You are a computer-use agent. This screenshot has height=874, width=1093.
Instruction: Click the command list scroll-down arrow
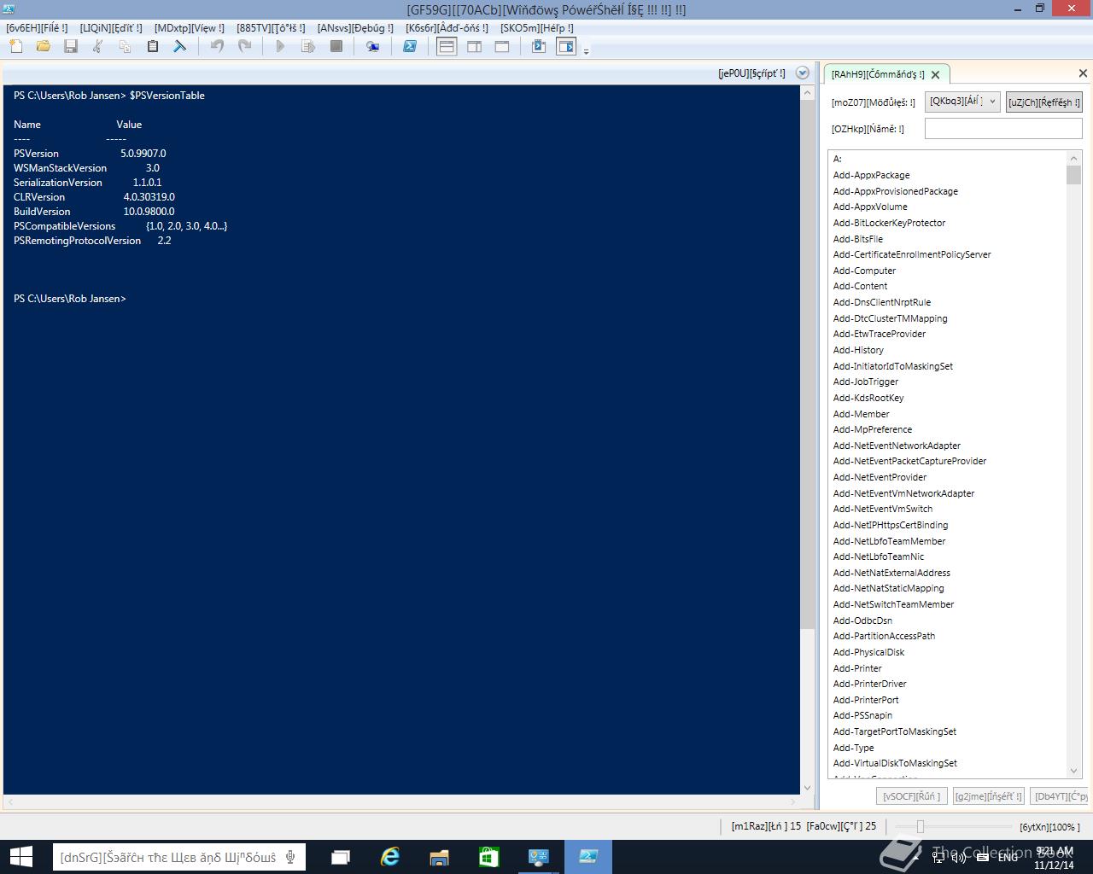(x=1073, y=771)
